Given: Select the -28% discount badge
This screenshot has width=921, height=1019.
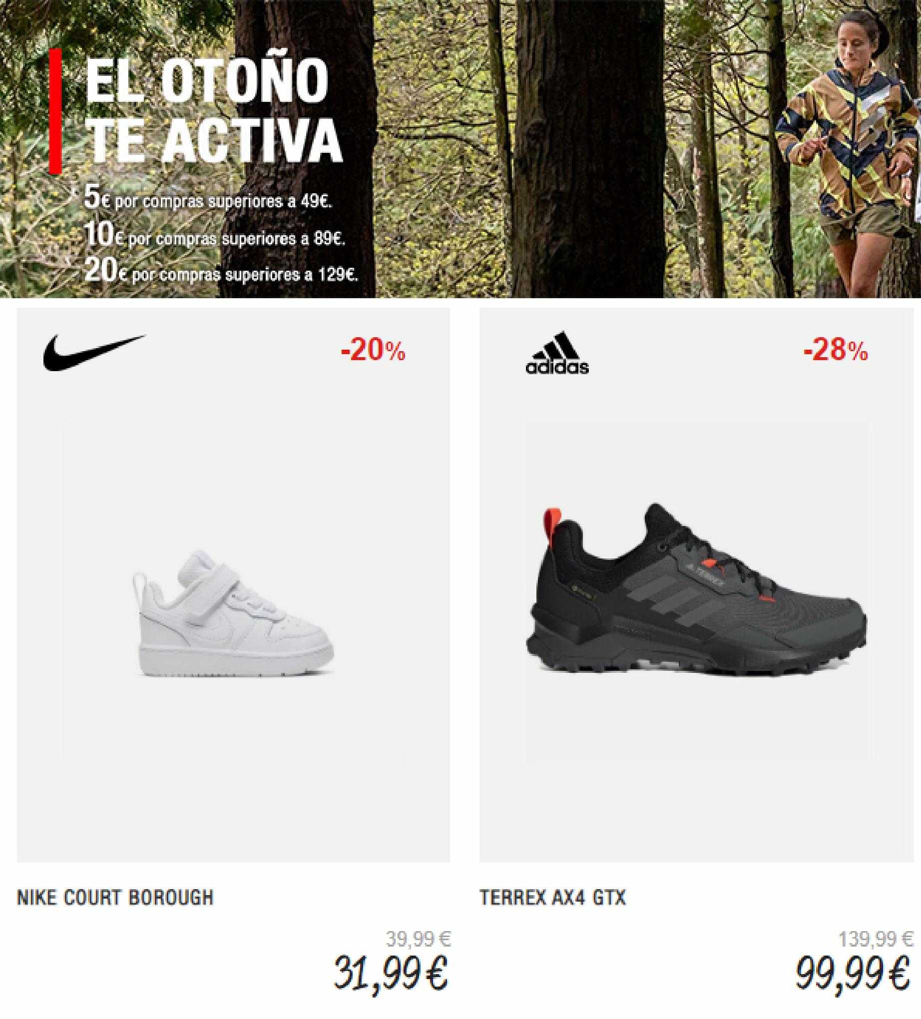Looking at the screenshot, I should [x=836, y=350].
